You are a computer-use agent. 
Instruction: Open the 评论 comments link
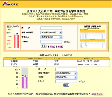pos(52,47)
